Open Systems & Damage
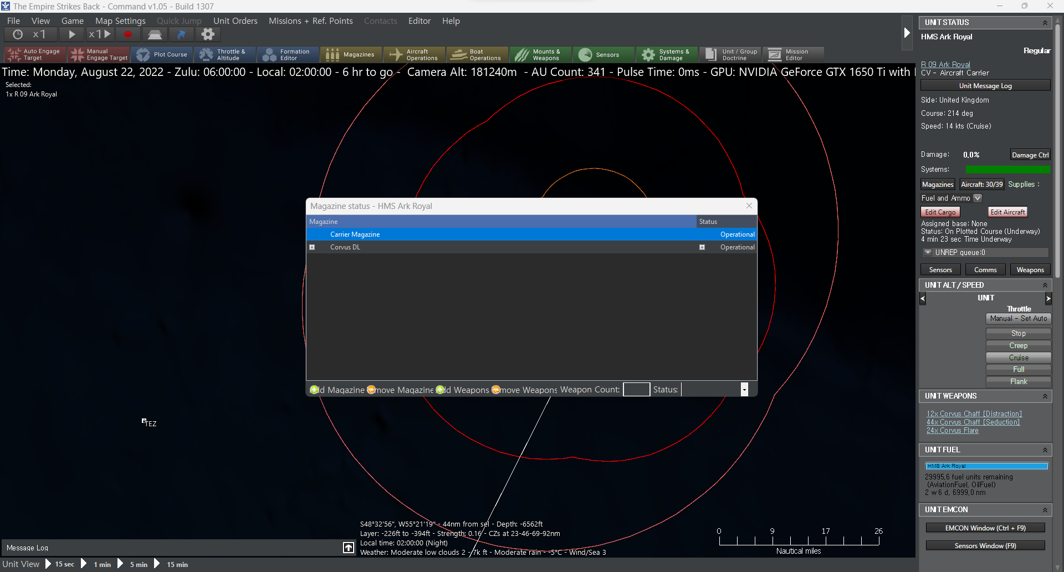 click(x=667, y=54)
